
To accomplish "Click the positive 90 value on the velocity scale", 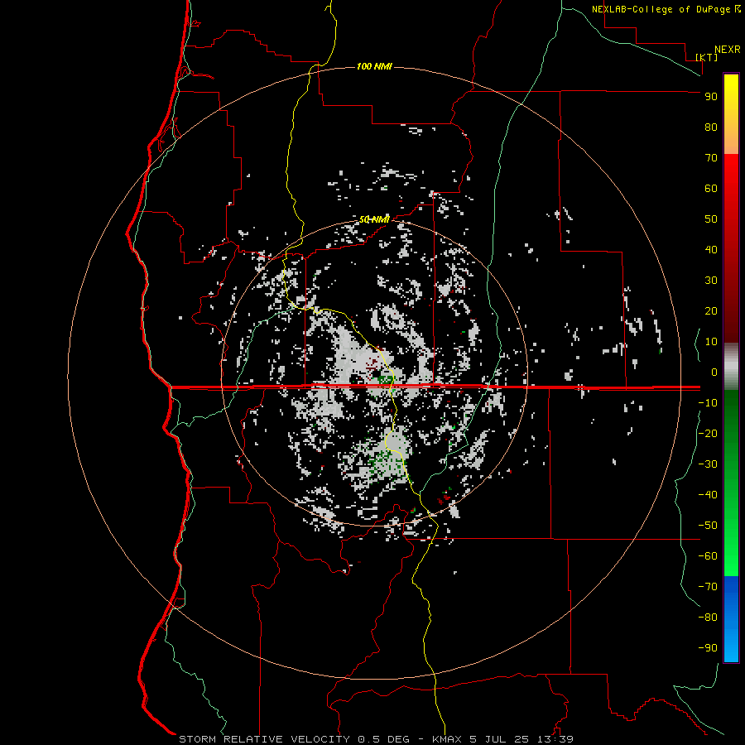I will [x=711, y=97].
